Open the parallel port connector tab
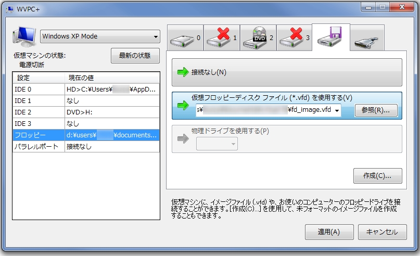This screenshot has height=256, width=420. point(367,37)
